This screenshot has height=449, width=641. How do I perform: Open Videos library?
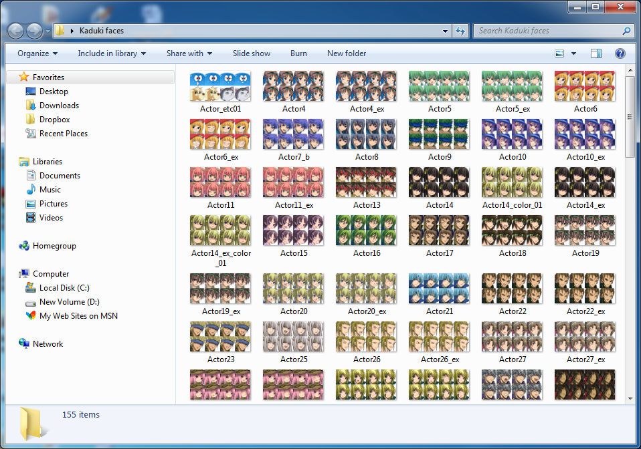click(x=51, y=218)
